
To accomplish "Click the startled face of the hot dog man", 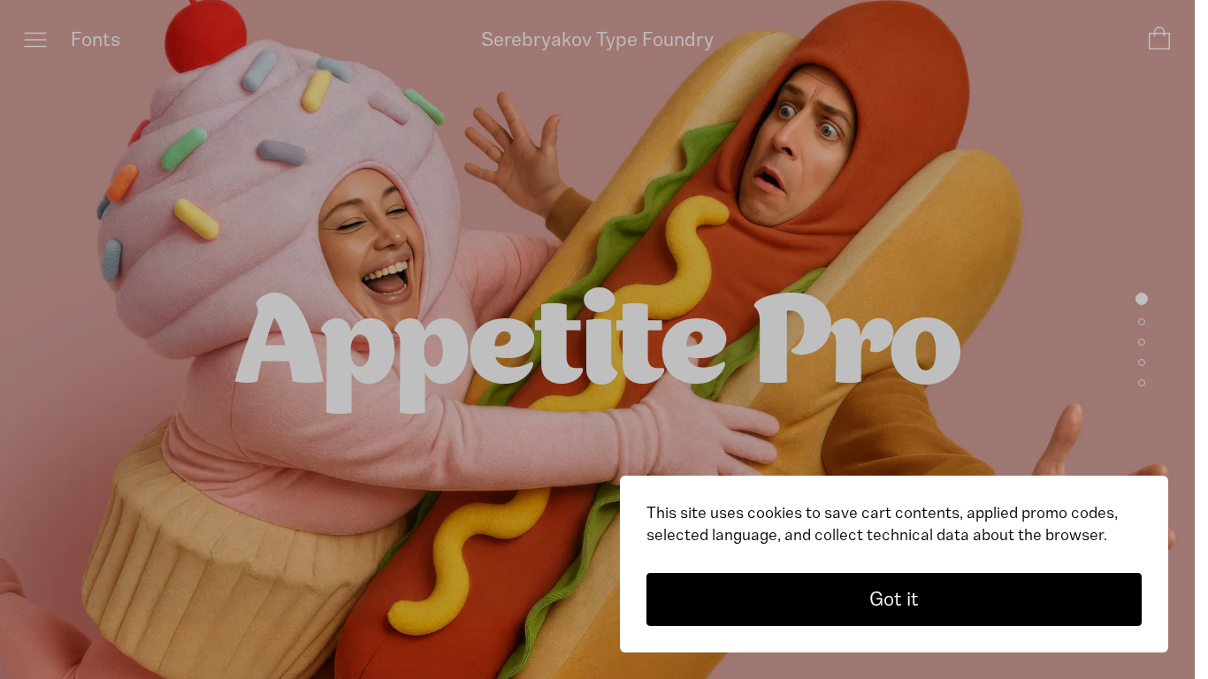I will [794, 146].
